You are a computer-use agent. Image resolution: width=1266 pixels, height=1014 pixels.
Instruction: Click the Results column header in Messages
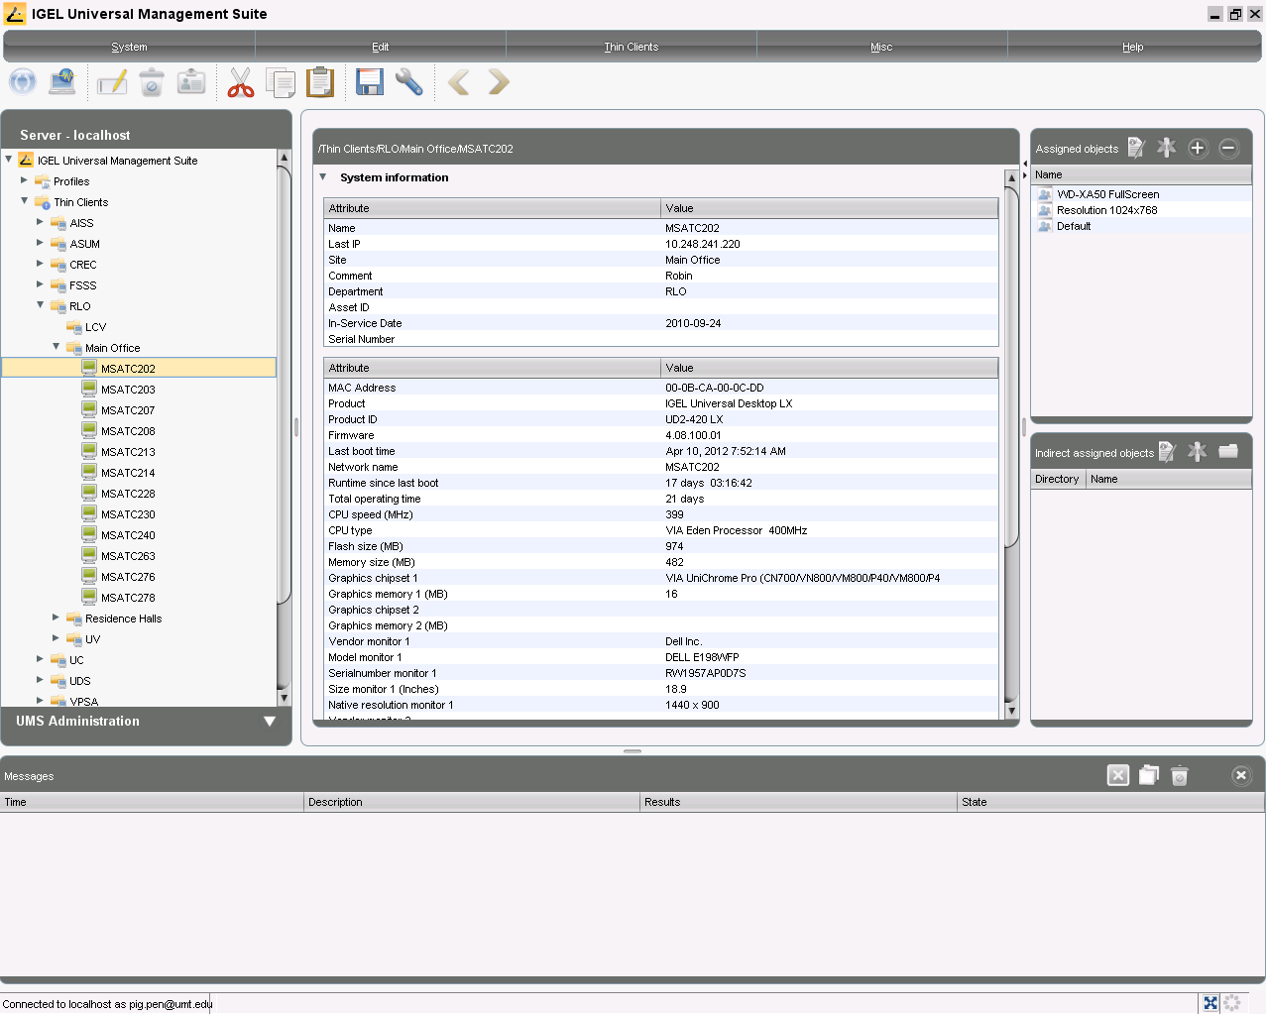pos(798,802)
